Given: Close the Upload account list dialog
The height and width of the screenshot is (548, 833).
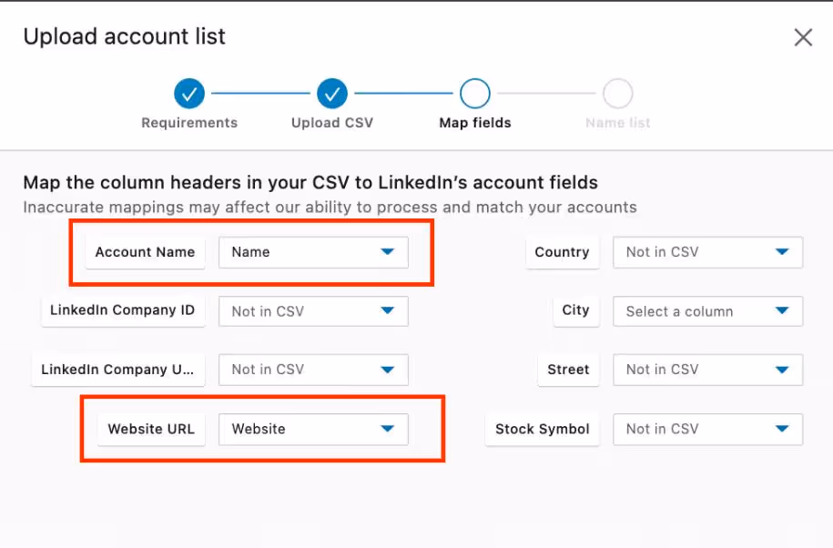Looking at the screenshot, I should coord(802,36).
